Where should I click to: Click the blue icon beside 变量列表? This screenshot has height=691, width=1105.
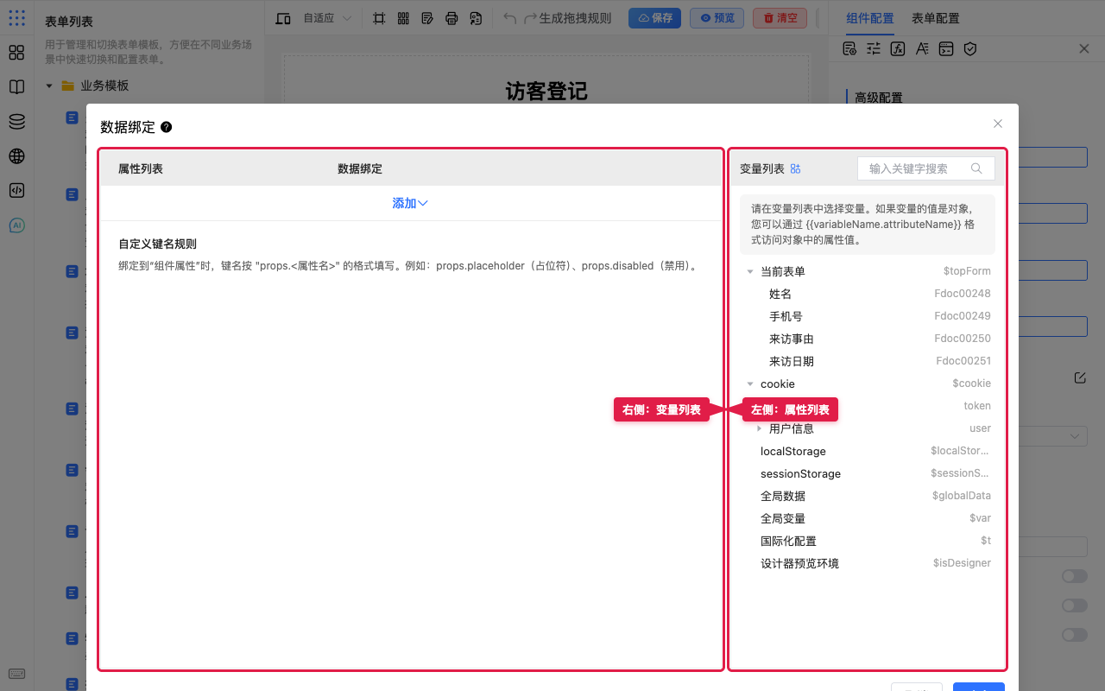tap(796, 168)
